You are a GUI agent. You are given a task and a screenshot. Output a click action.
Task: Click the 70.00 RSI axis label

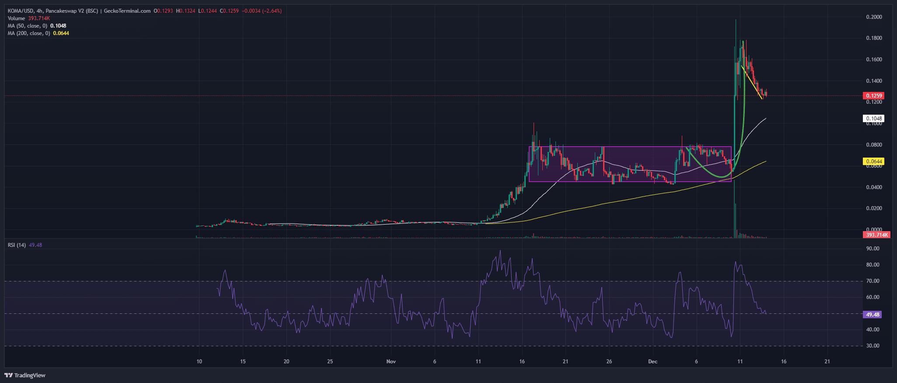click(x=873, y=281)
